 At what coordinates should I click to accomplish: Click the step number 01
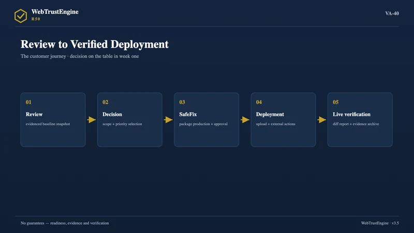28,102
